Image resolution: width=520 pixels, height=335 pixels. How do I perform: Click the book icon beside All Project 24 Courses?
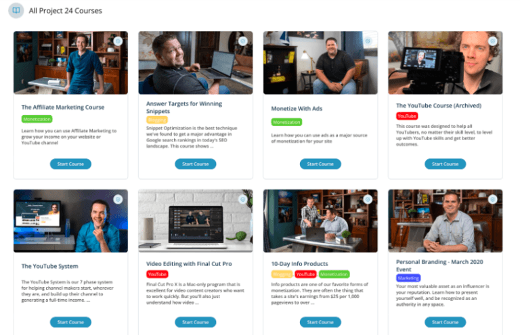[16, 11]
